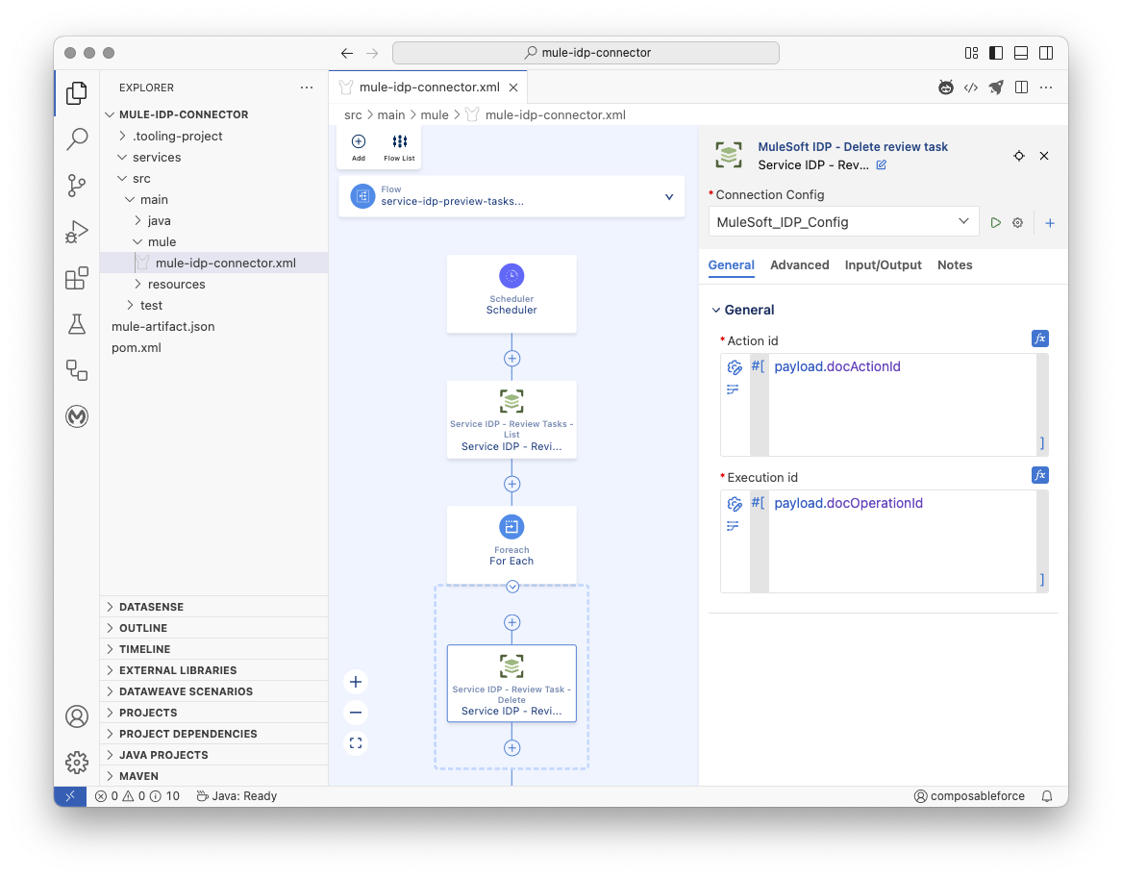This screenshot has height=878, width=1122.
Task: Select the Input/Output tab
Action: click(x=883, y=264)
